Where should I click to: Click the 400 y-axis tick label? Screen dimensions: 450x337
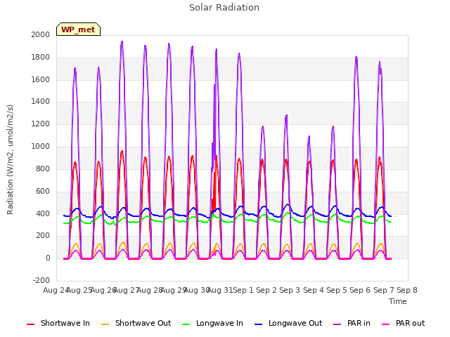(43, 213)
